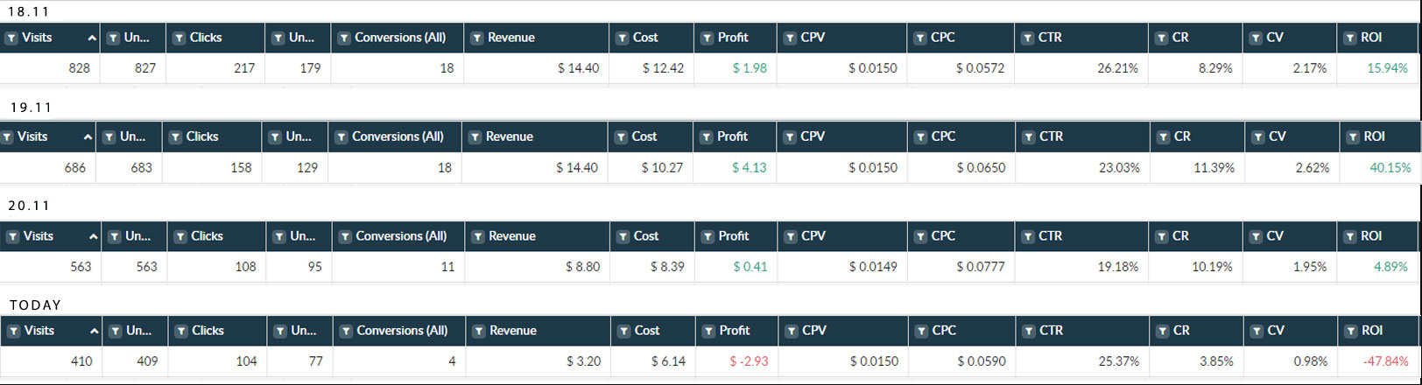Toggle the Visits sort arrow in the 19.11 table
1422x385 pixels.
pos(88,137)
